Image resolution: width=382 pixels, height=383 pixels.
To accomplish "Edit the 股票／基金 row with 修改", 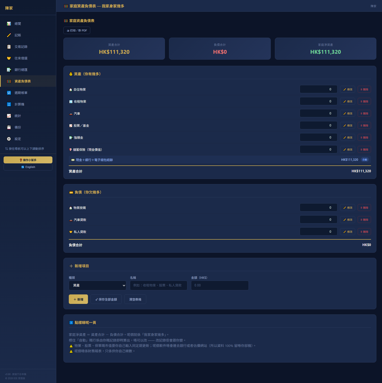I will click(347, 125).
